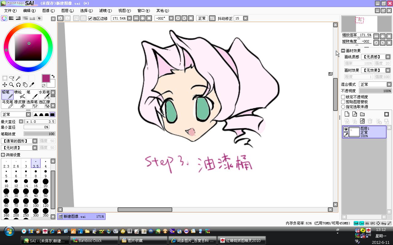Select the 橡皮擦 eraser tool

pos(20,104)
